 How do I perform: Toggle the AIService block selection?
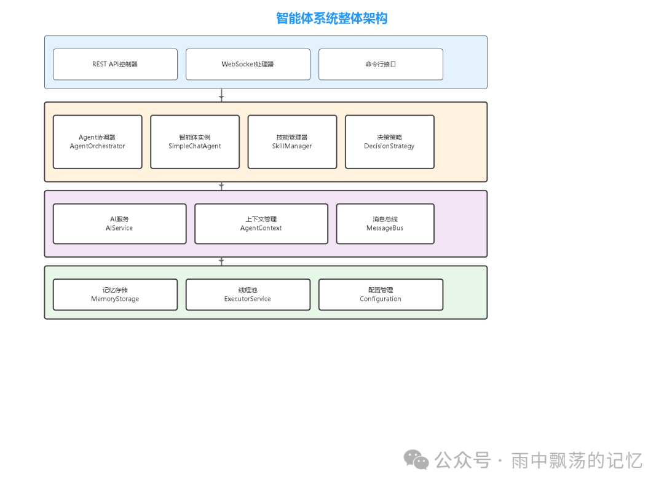119,223
